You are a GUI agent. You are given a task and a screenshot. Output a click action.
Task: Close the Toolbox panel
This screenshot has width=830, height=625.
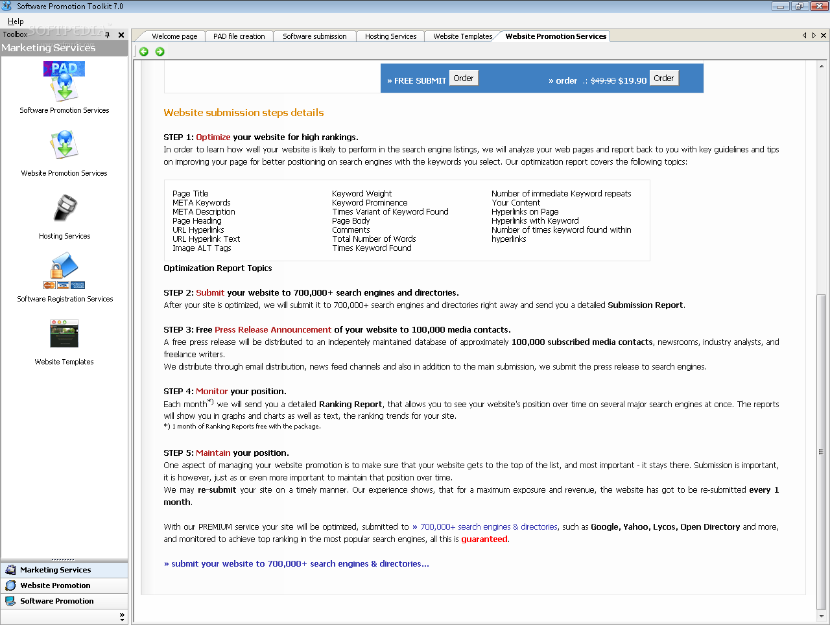pyautogui.click(x=121, y=35)
